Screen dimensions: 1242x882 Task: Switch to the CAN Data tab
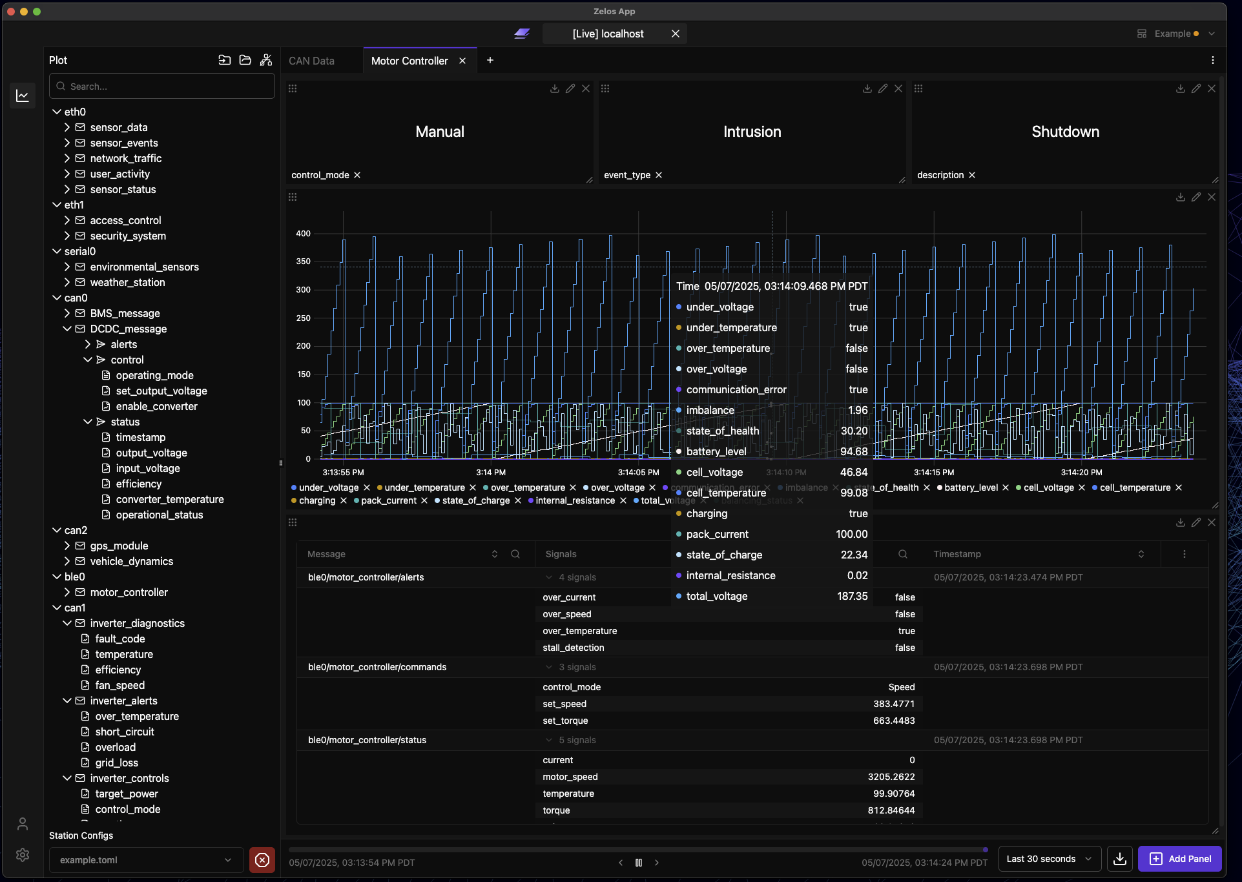(x=311, y=61)
